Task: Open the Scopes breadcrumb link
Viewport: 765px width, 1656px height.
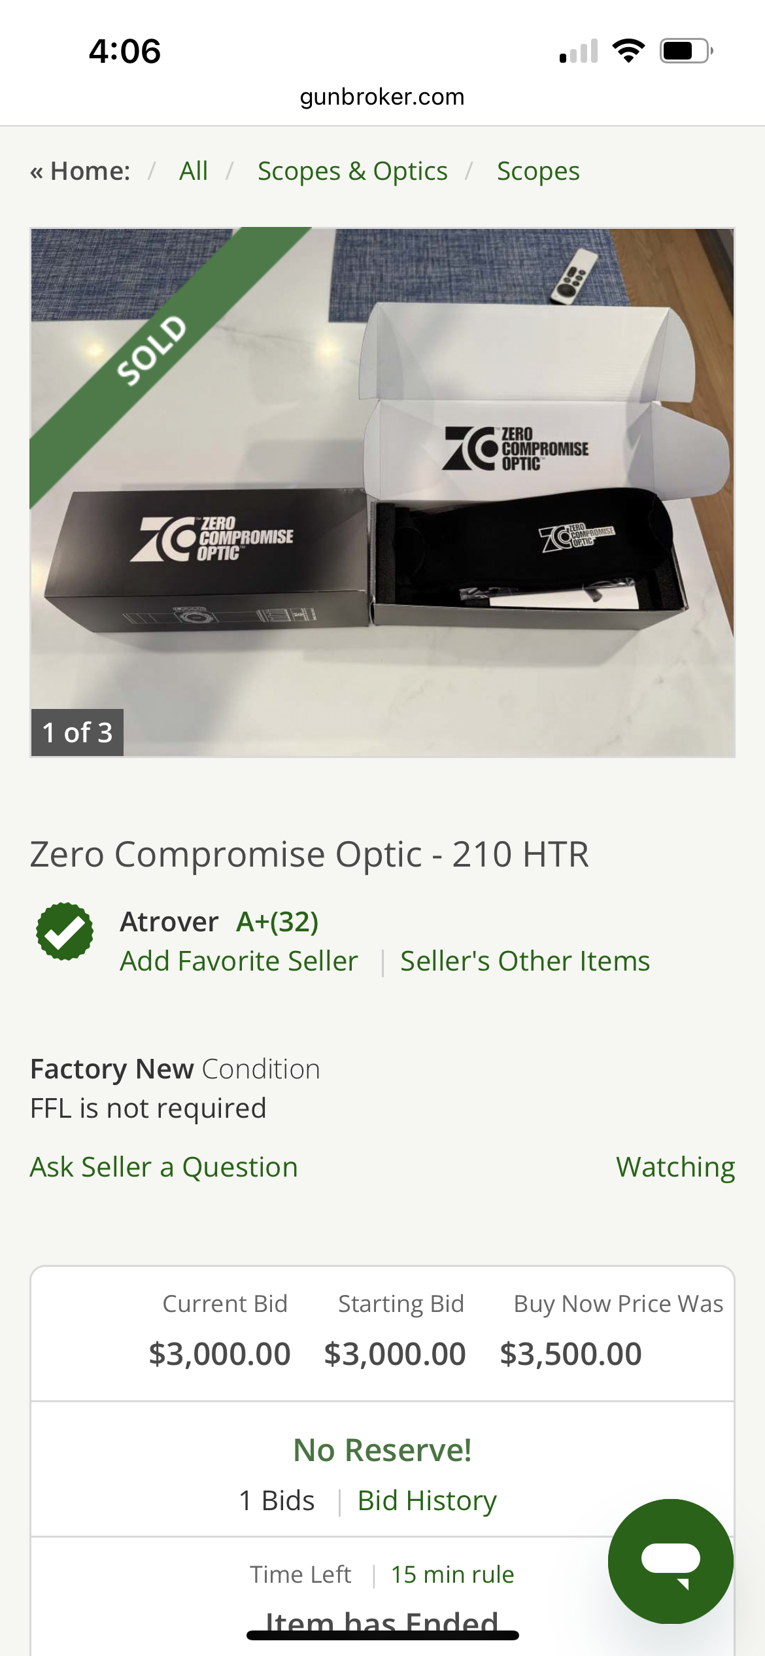Action: pos(538,171)
